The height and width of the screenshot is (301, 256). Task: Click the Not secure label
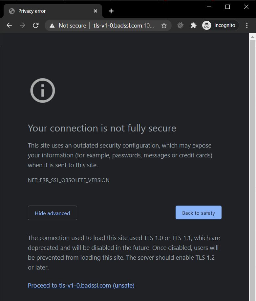pos(73,25)
